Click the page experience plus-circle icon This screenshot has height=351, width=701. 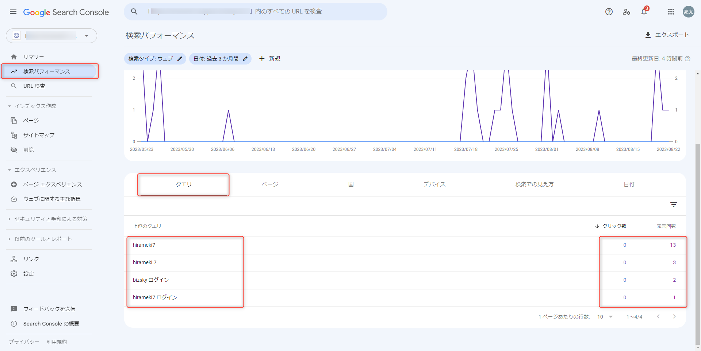[x=14, y=184]
